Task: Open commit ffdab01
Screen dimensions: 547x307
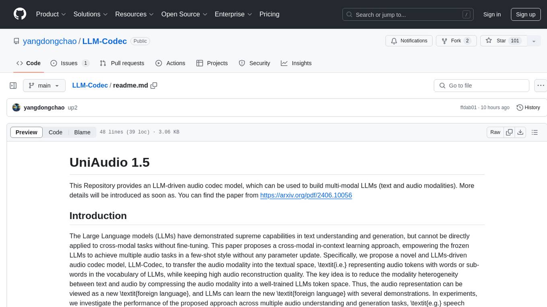Action: pos(469,108)
